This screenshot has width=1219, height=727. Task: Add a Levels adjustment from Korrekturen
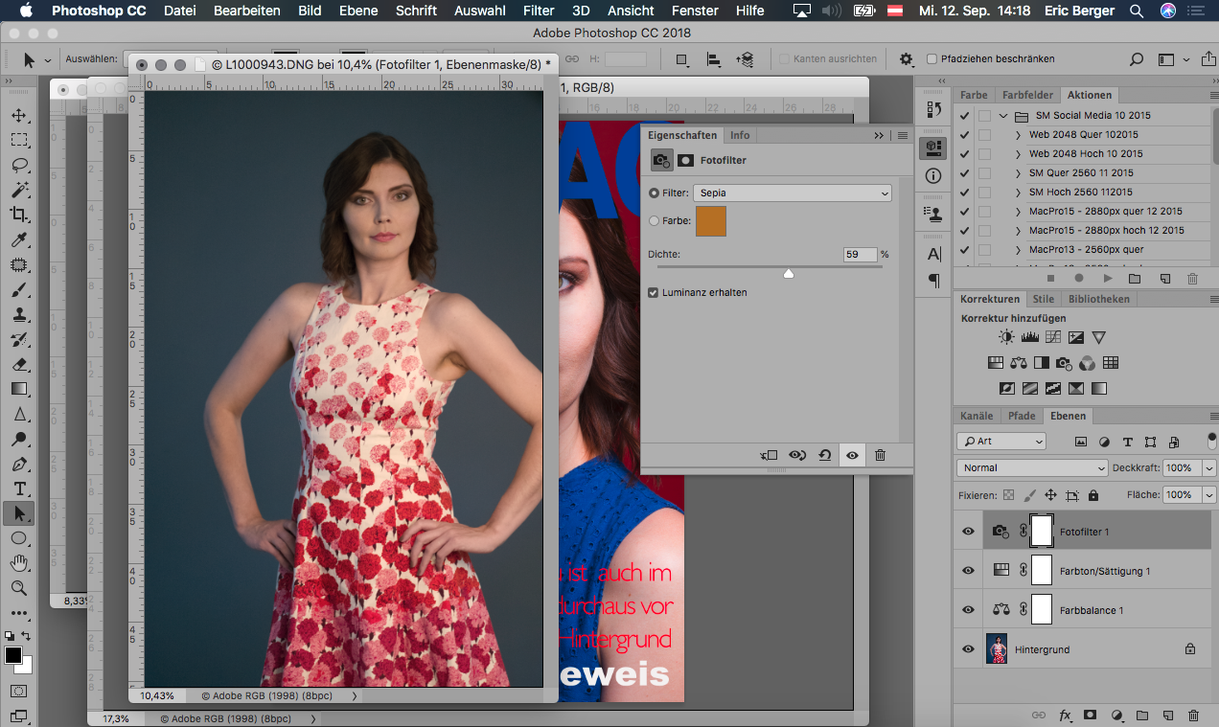click(1030, 337)
